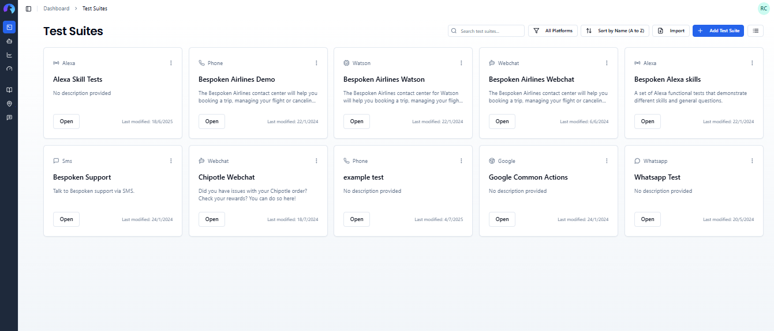The image size is (774, 331).
Task: Go to Dashboard breadcrumb
Action: click(57, 9)
